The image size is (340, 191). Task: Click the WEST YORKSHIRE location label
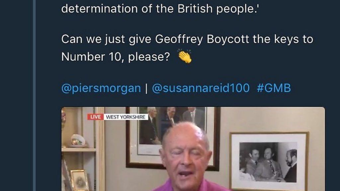[x=126, y=117]
